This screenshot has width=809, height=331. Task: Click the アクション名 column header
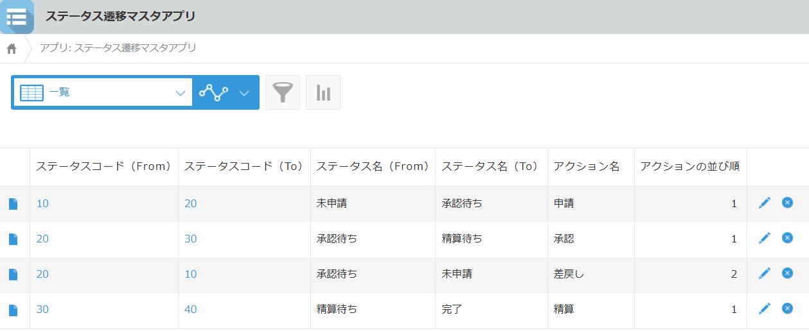(x=587, y=167)
